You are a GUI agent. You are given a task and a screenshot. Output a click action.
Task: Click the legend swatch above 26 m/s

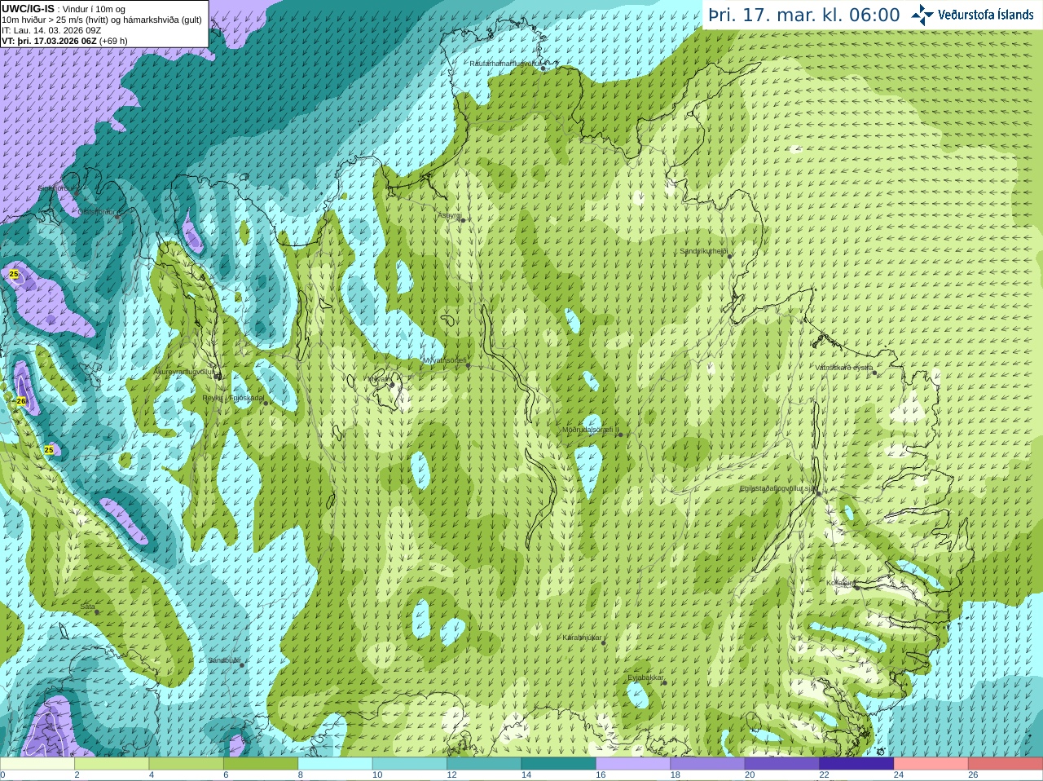(1006, 764)
